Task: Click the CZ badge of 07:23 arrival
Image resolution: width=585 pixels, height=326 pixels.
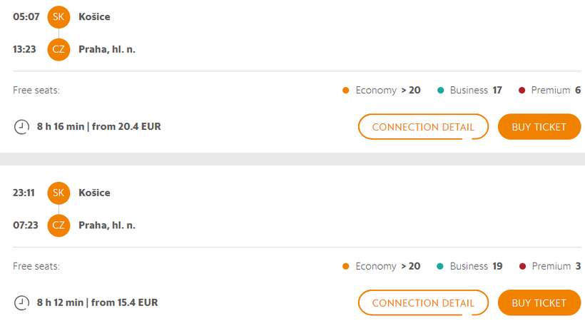Action: pyautogui.click(x=58, y=225)
